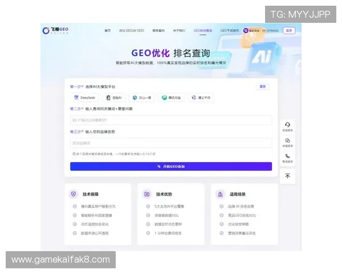The height and width of the screenshot is (274, 342).
Task: Click the DeepSeek whale logo icon
Action: [x=76, y=98]
